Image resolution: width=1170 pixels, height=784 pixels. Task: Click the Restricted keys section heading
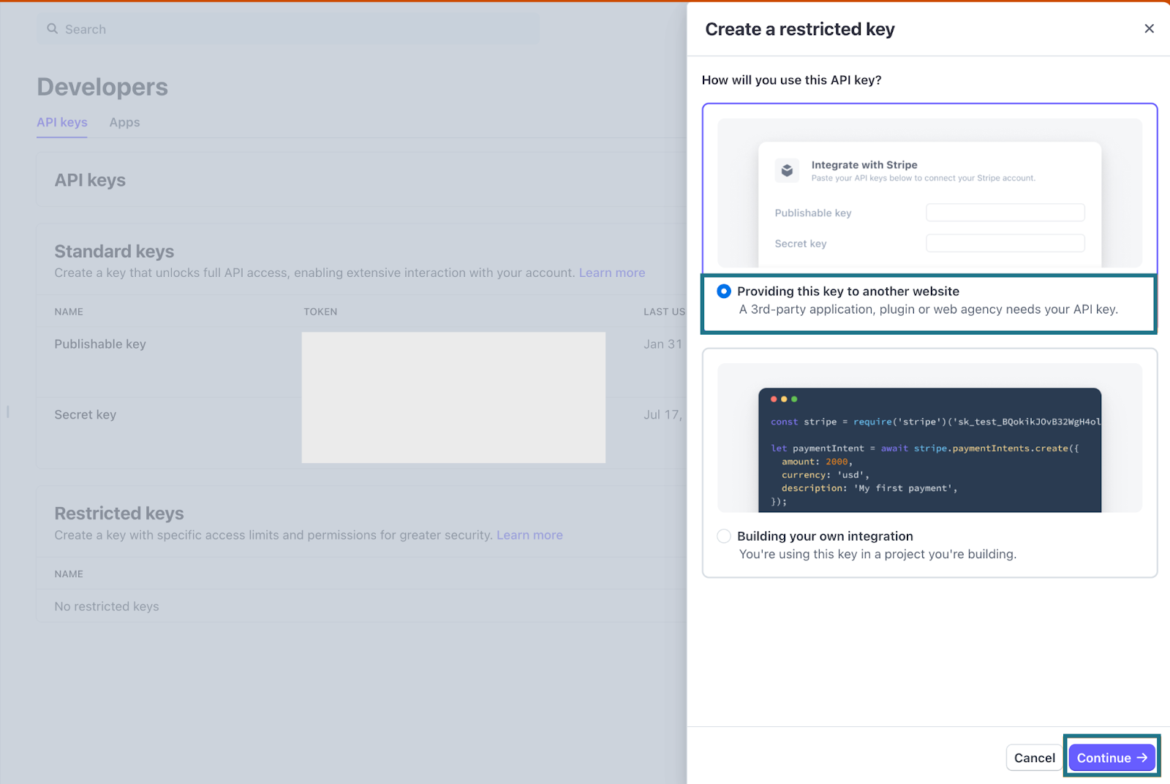[119, 514]
